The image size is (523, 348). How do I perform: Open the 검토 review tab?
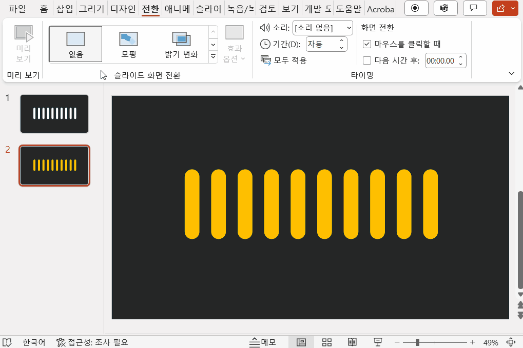[267, 9]
